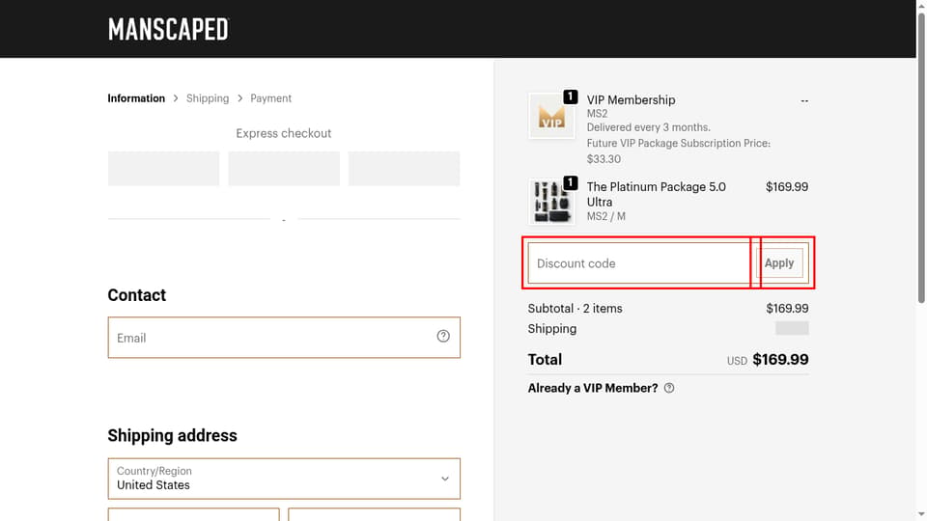Select the middle express checkout button
Viewport: 927px width, 521px height.
pos(284,168)
